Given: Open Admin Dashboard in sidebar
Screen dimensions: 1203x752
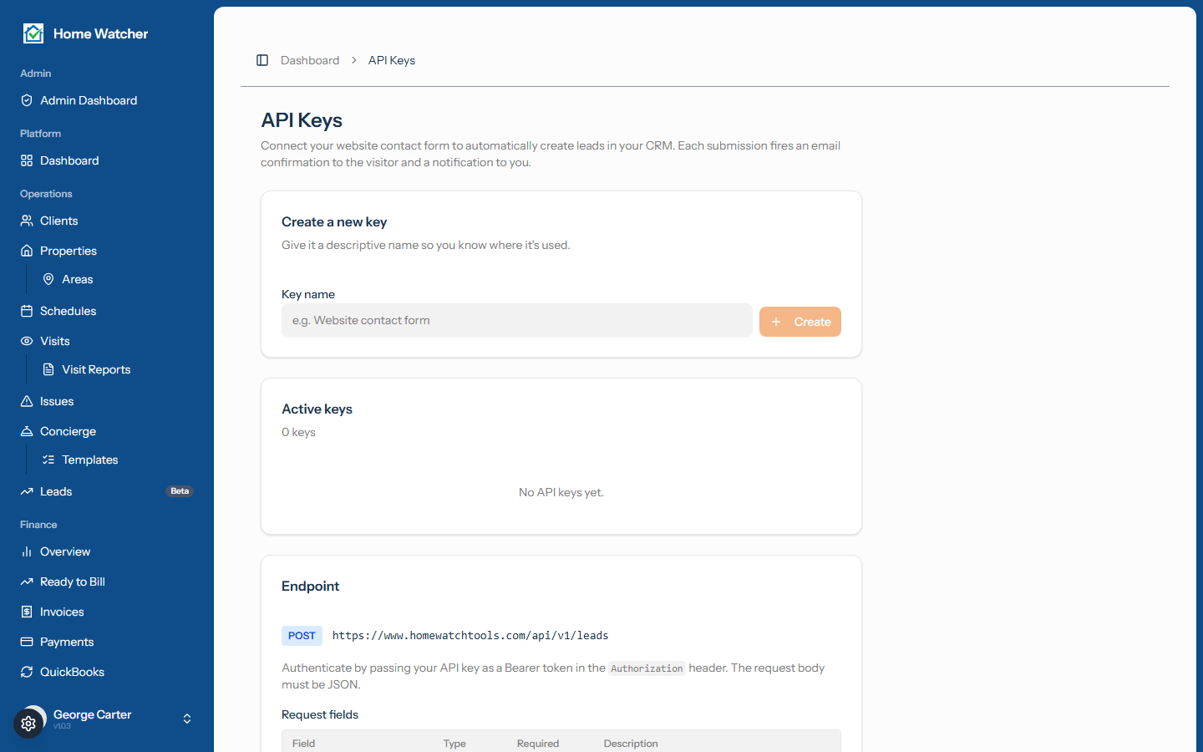Looking at the screenshot, I should (107, 100).
